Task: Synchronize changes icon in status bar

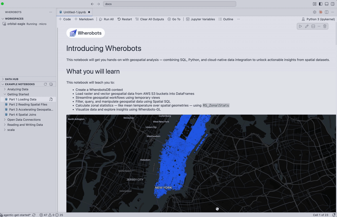Action: point(34,215)
